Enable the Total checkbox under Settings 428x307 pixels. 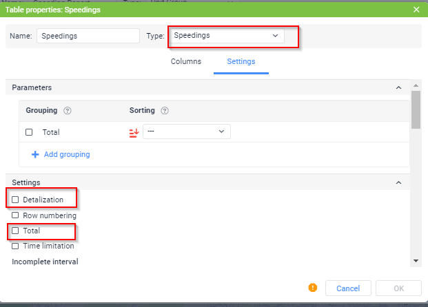16,231
